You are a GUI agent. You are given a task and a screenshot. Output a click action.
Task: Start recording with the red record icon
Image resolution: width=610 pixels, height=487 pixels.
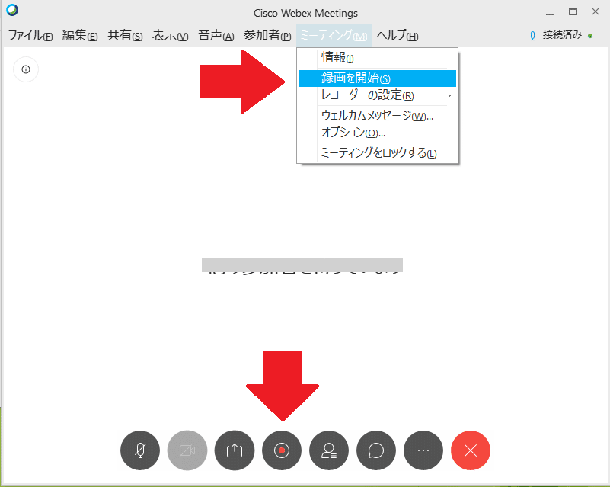click(282, 450)
